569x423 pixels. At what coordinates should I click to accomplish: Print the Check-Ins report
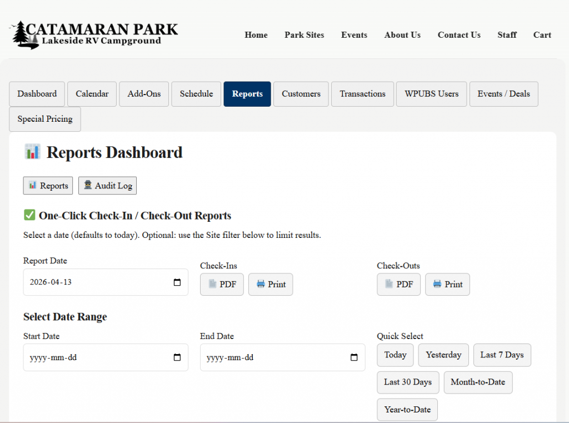click(270, 285)
